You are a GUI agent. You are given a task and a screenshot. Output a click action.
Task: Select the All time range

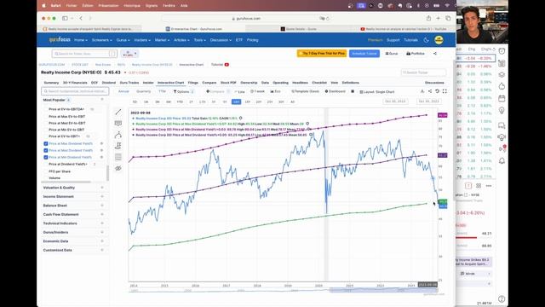click(292, 101)
